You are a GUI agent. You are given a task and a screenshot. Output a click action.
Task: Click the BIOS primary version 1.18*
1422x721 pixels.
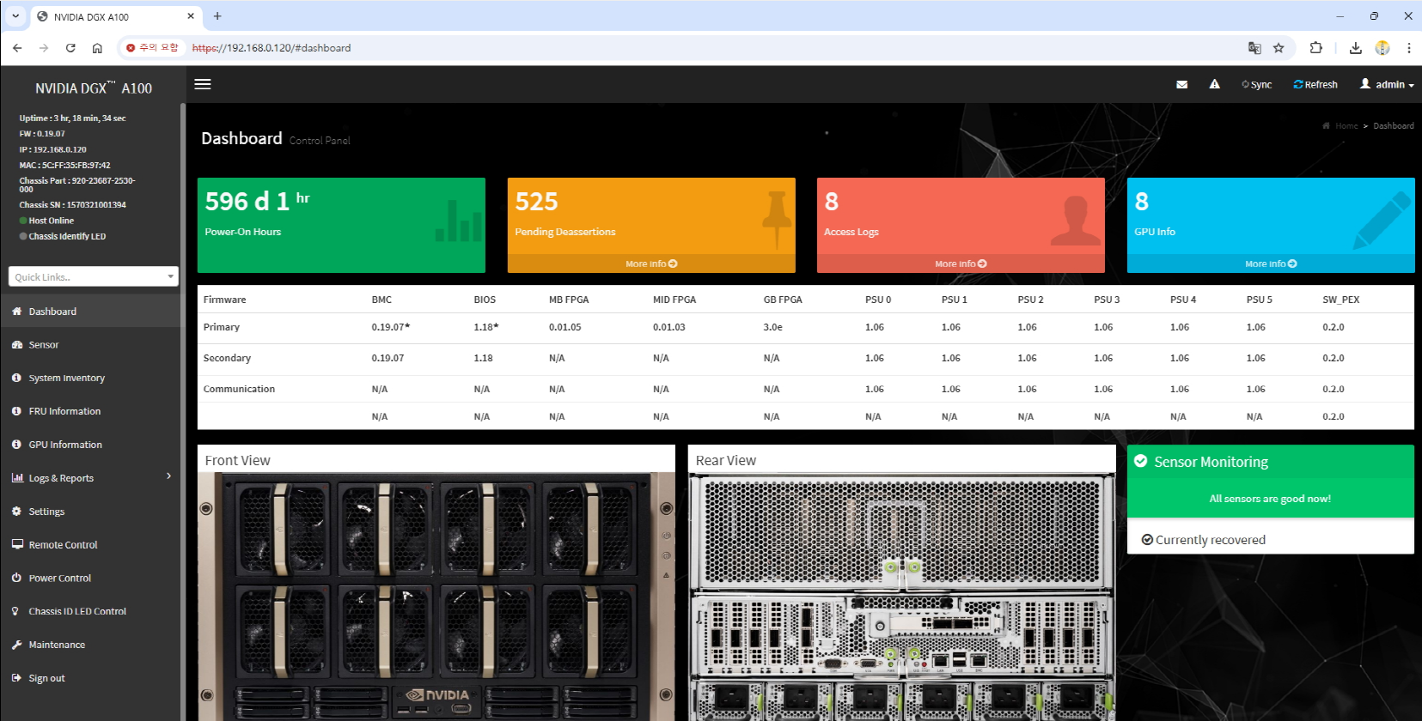pos(485,327)
